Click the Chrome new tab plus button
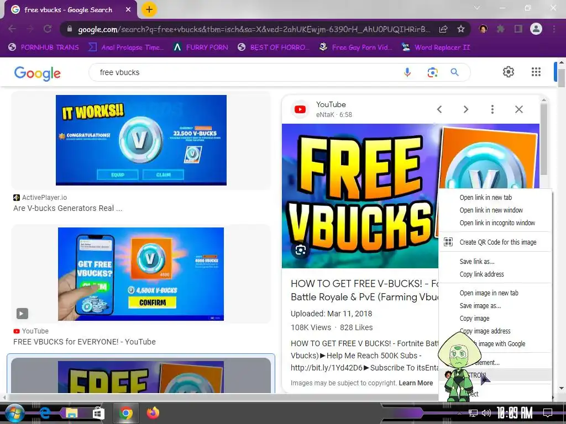The height and width of the screenshot is (424, 566). click(x=149, y=10)
